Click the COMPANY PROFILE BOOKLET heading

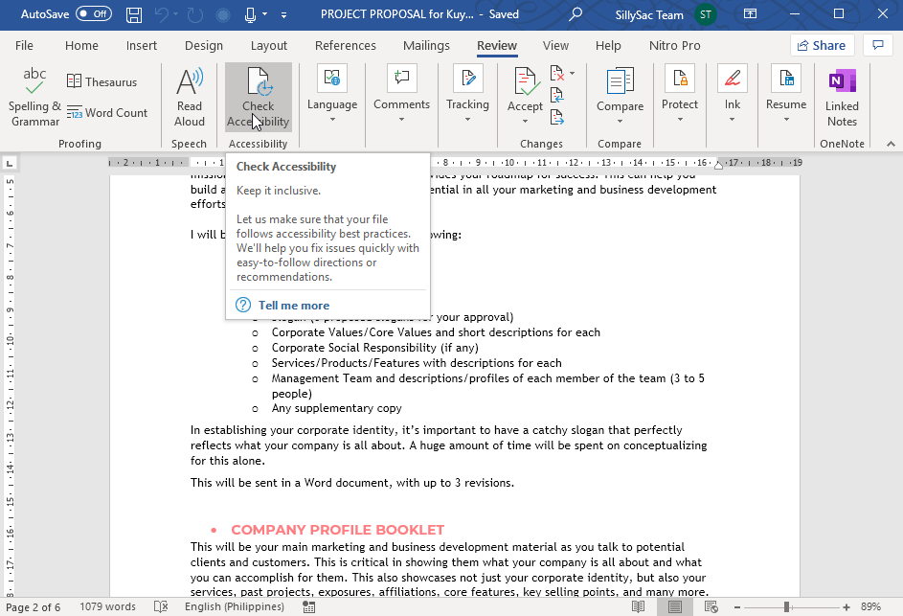click(337, 530)
